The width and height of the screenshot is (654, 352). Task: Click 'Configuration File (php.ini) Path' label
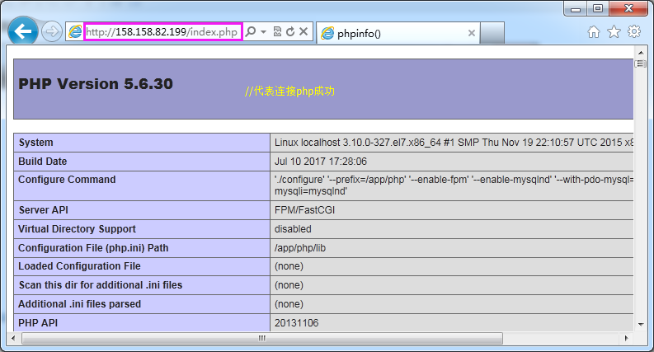coord(93,248)
